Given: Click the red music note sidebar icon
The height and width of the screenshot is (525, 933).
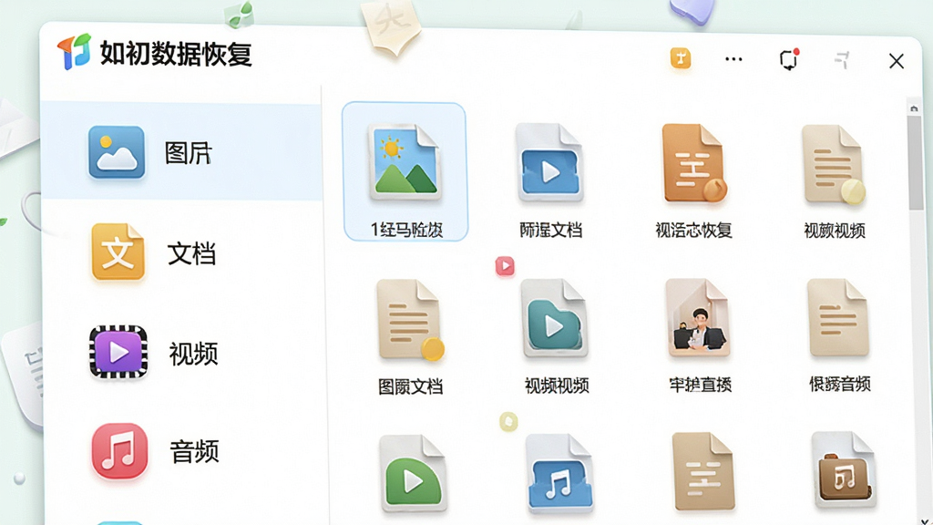Looking at the screenshot, I should pyautogui.click(x=119, y=451).
